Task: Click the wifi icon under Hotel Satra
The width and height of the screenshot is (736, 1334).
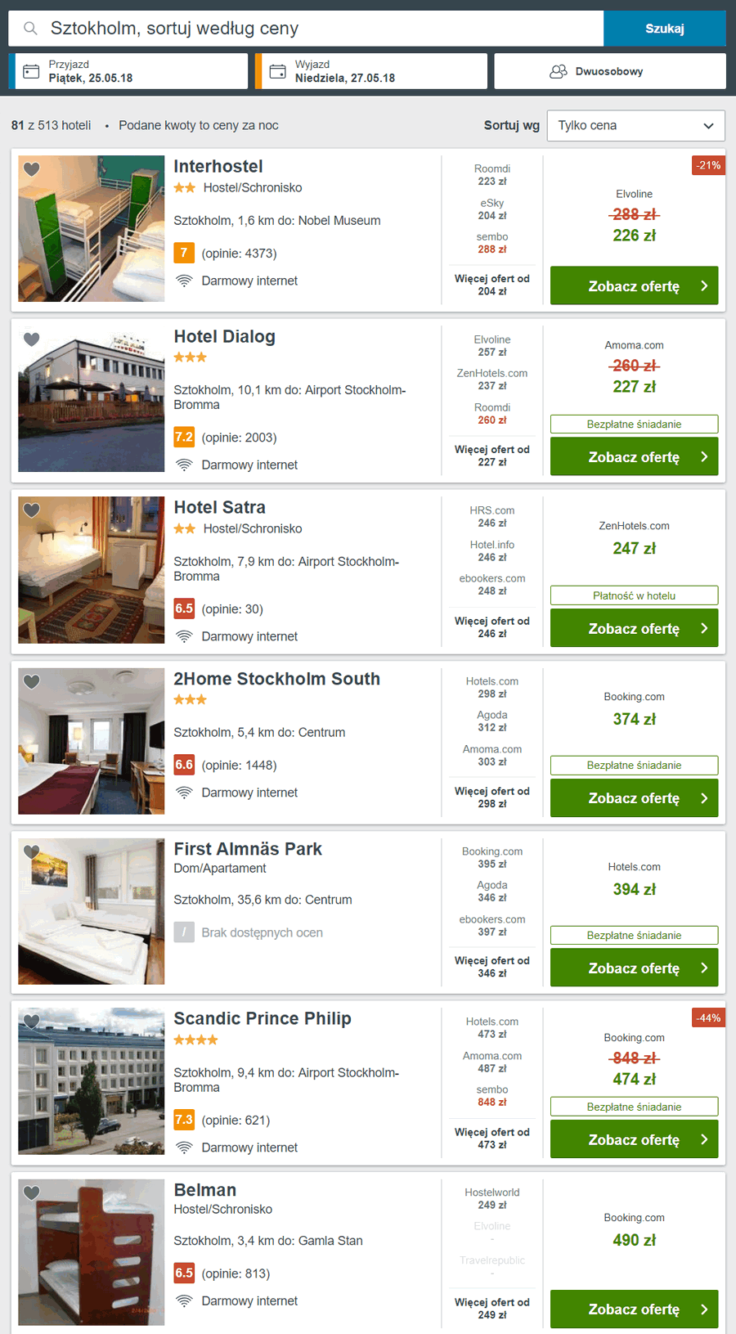Action: coord(184,636)
